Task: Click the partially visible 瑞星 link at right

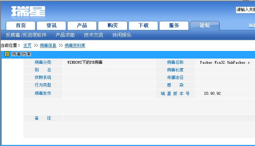Action: [x=252, y=25]
